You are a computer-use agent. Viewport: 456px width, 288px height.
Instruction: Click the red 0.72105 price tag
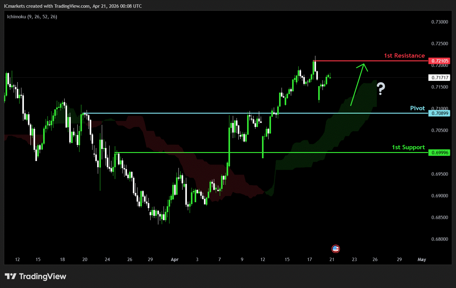pos(440,61)
